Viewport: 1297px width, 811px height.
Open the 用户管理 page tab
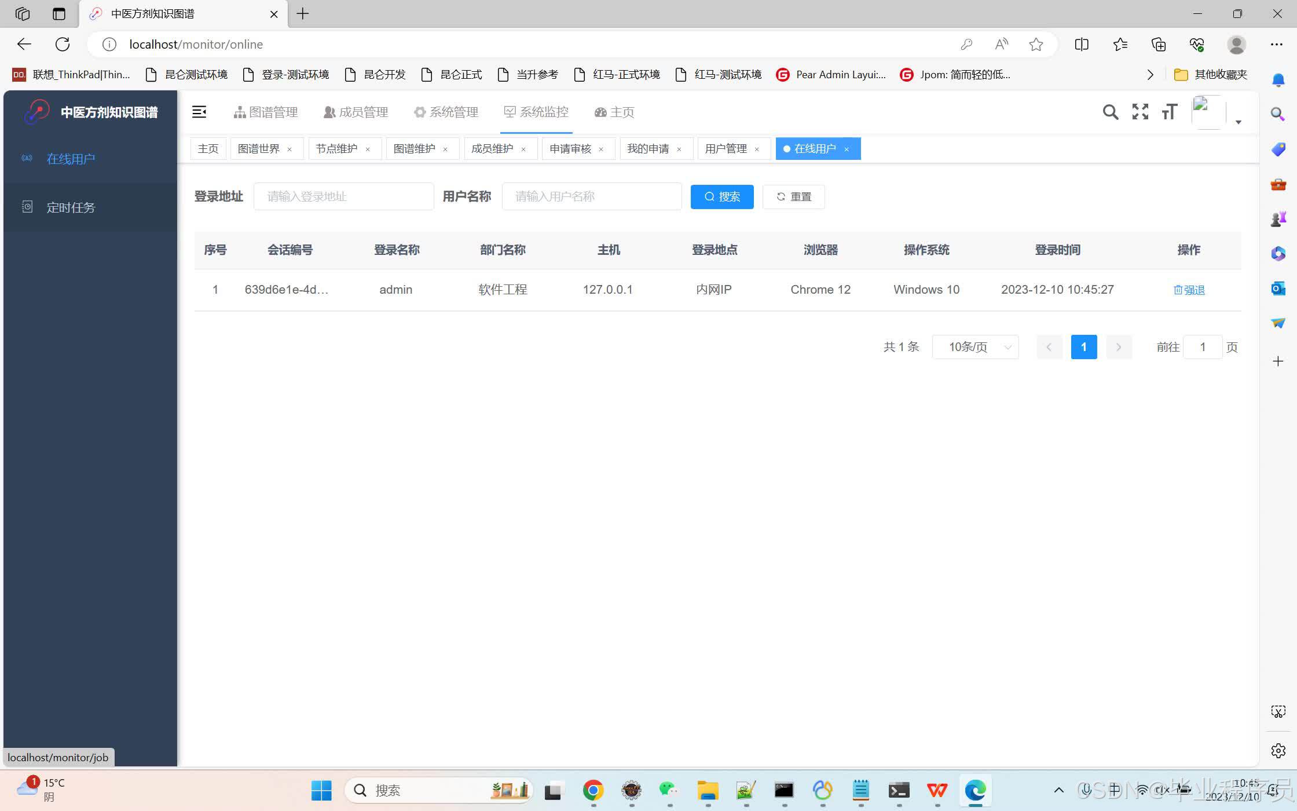point(726,149)
